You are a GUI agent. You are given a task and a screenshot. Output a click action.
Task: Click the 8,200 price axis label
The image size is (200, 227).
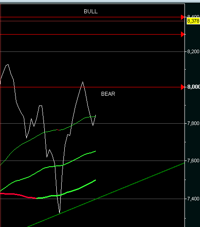193,51
